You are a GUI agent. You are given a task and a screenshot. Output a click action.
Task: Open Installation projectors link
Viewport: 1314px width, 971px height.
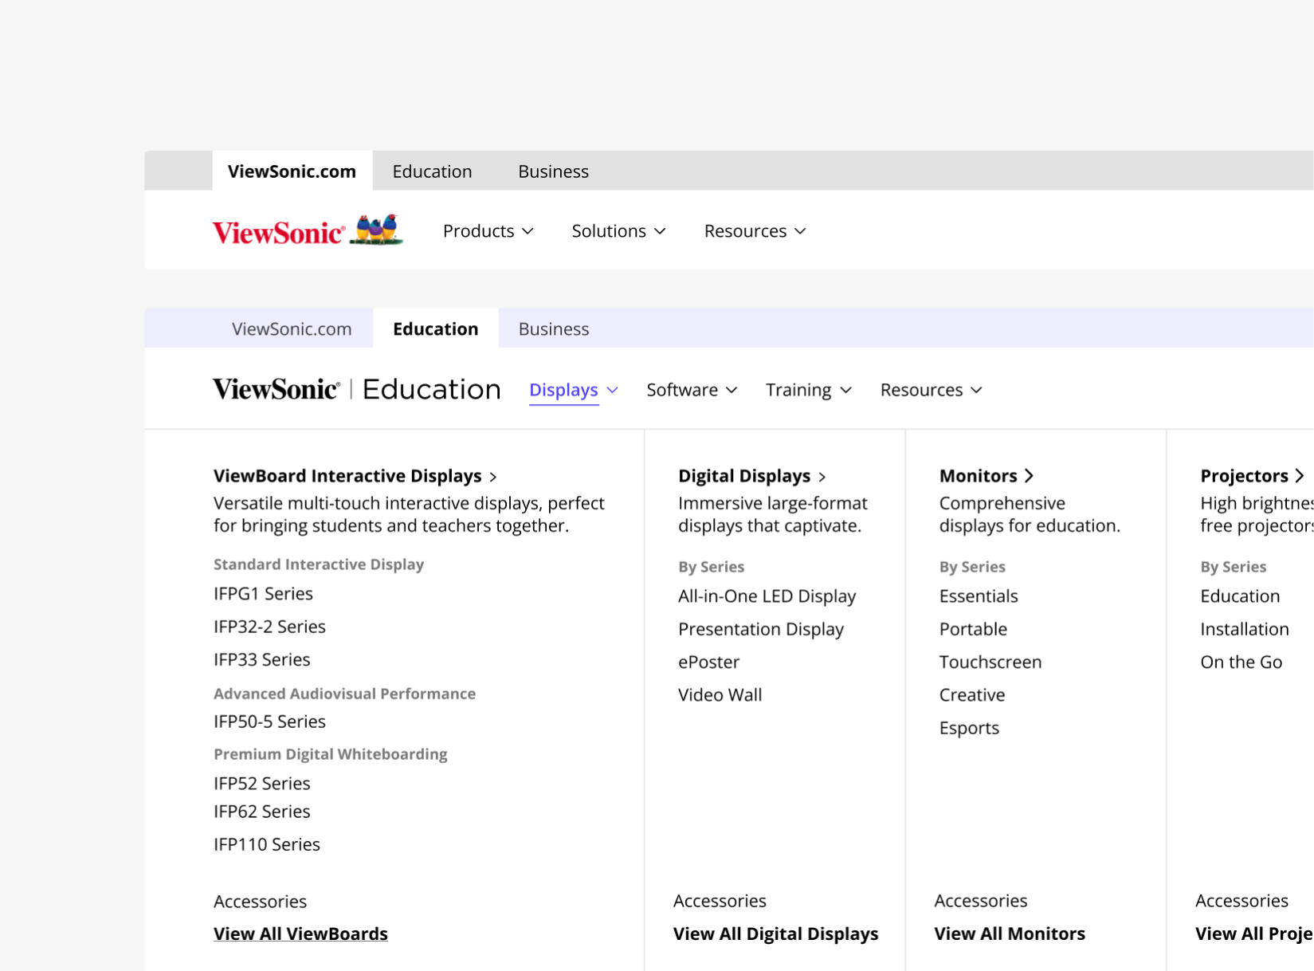pos(1245,629)
